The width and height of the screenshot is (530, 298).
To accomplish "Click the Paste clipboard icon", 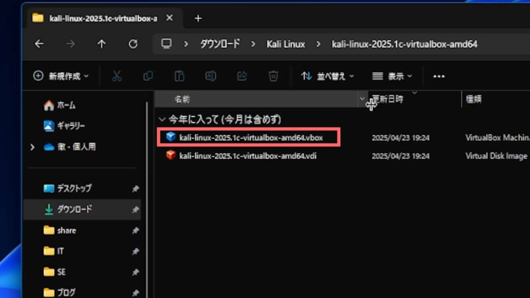I will 180,76.
